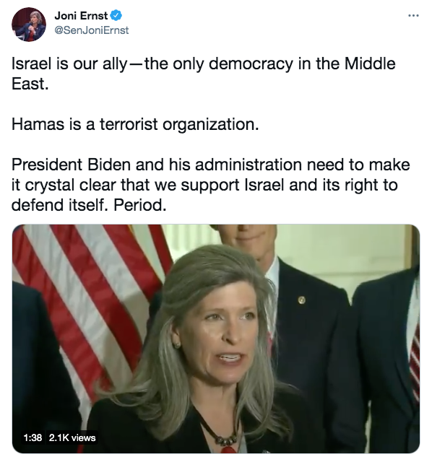Screen dimensions: 432x462
Task: Click the 2.1K views counter
Action: [72, 437]
